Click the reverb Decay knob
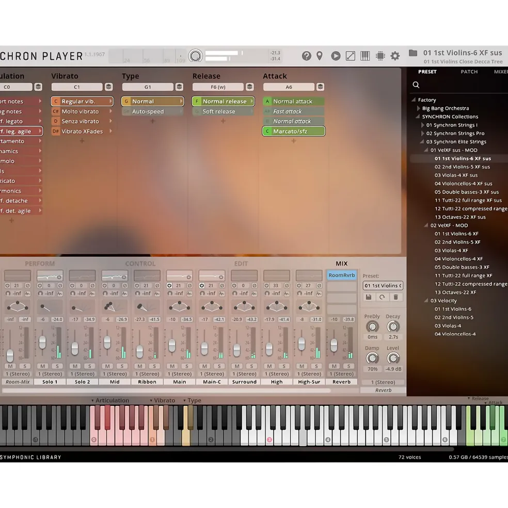Image resolution: width=508 pixels, height=508 pixels. click(393, 326)
